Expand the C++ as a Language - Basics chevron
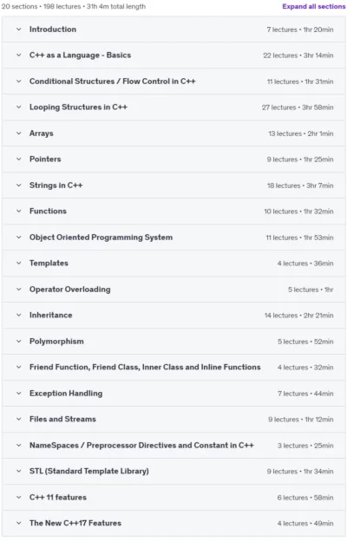Viewport: 347px width, 541px height. pyautogui.click(x=18, y=55)
